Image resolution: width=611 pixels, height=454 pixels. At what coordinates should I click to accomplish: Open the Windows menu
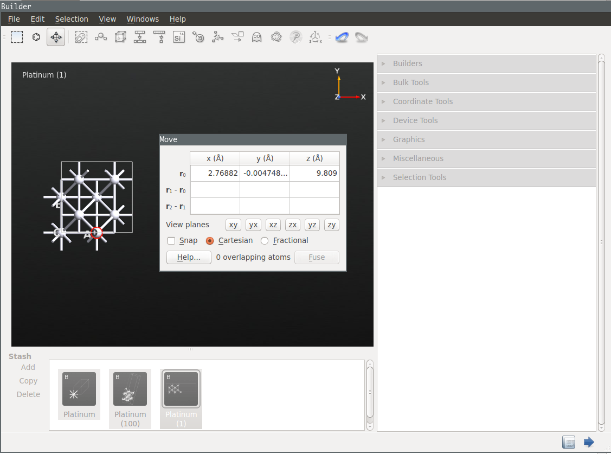click(143, 19)
